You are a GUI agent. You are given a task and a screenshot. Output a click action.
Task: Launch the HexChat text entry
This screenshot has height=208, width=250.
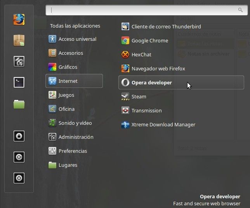pyautogui.click(x=141, y=54)
